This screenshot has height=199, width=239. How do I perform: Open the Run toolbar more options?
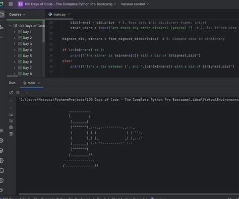coord(26,92)
